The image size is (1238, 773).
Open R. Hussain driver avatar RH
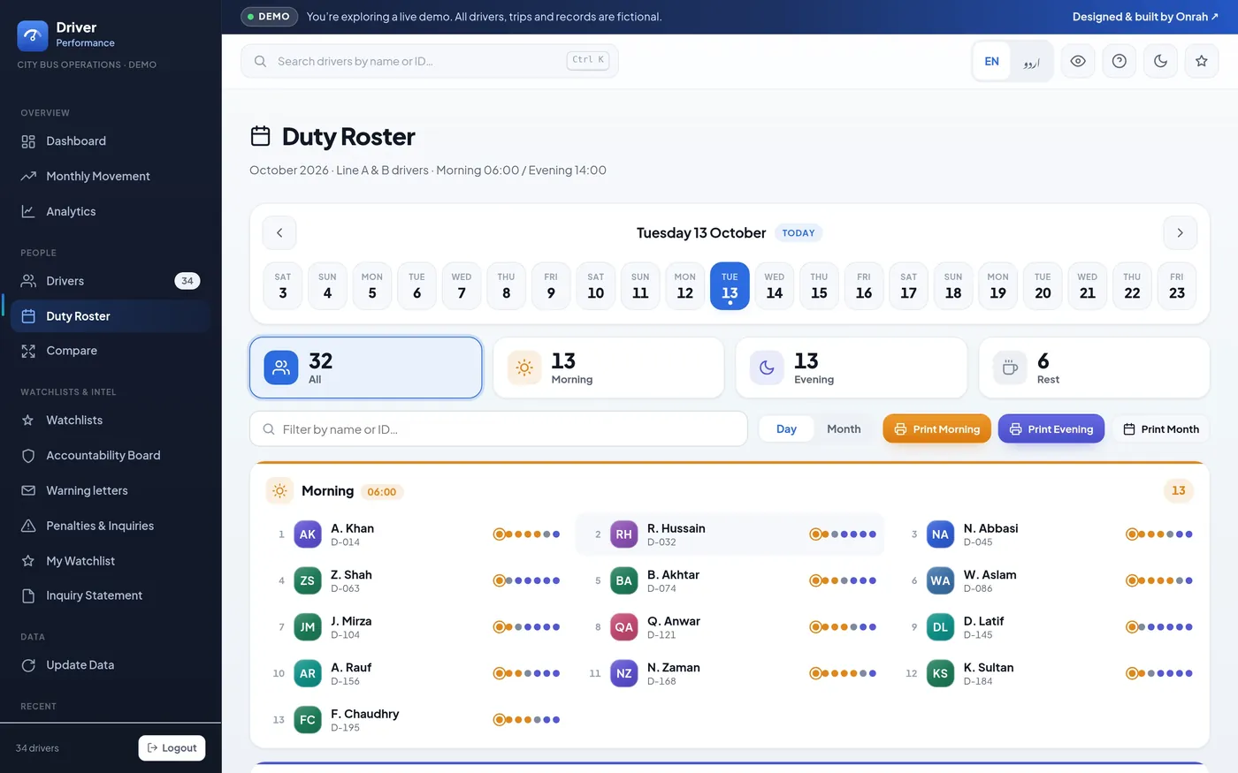[x=624, y=534]
